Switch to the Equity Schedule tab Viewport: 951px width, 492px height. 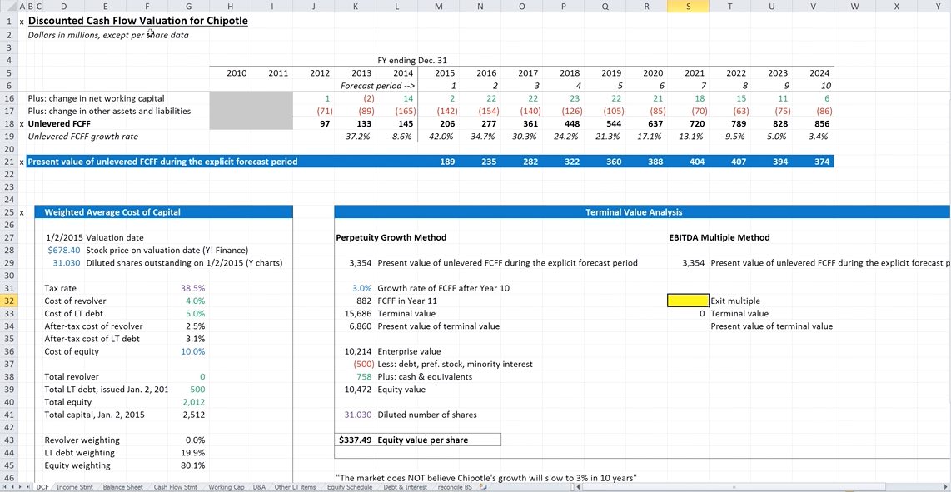(x=351, y=486)
